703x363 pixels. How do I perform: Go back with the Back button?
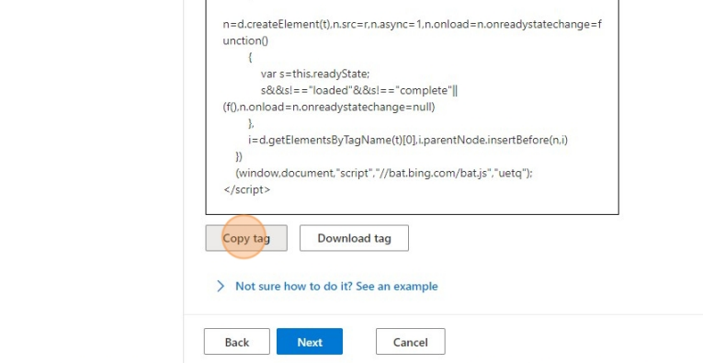[x=237, y=342]
